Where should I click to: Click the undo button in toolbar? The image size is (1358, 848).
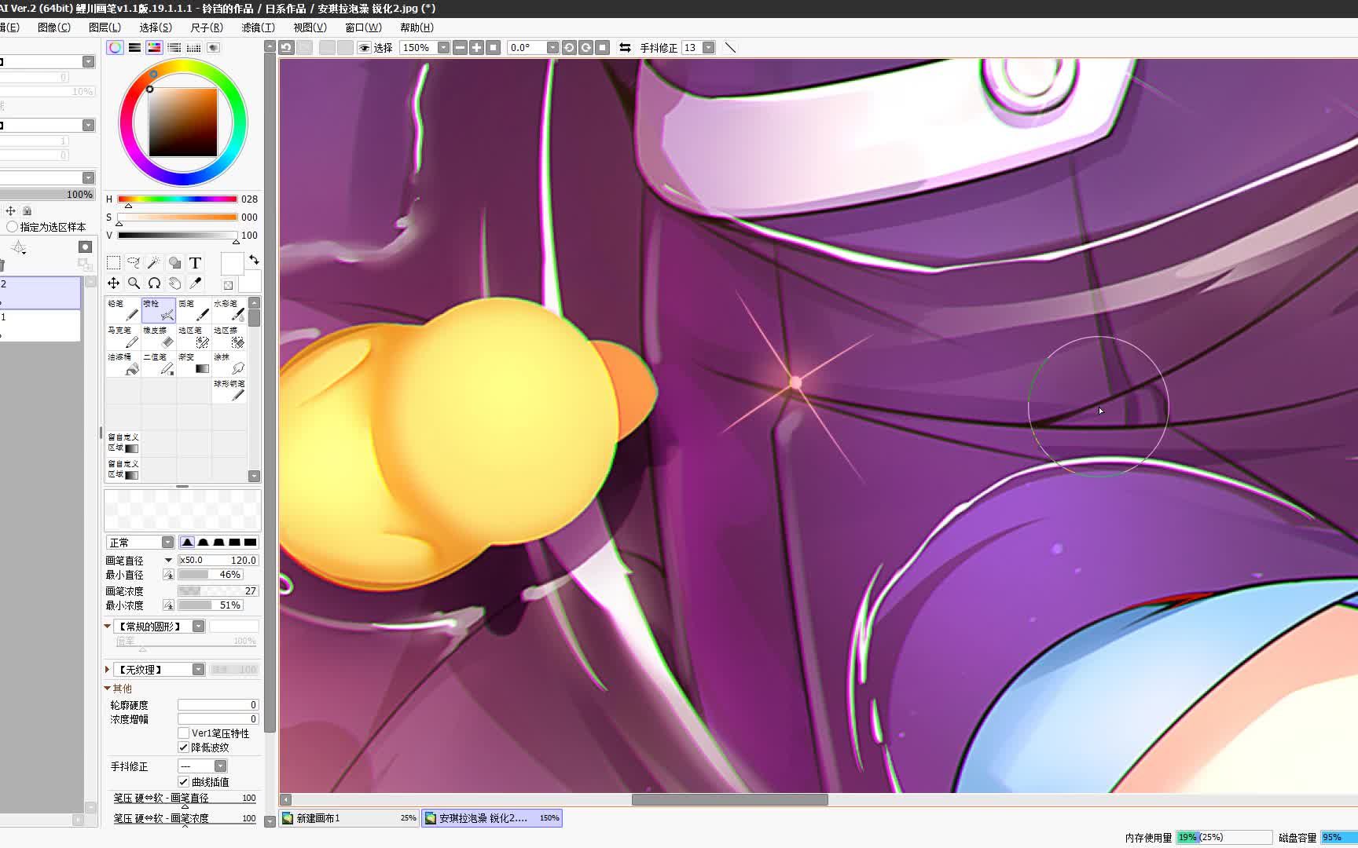(x=287, y=48)
